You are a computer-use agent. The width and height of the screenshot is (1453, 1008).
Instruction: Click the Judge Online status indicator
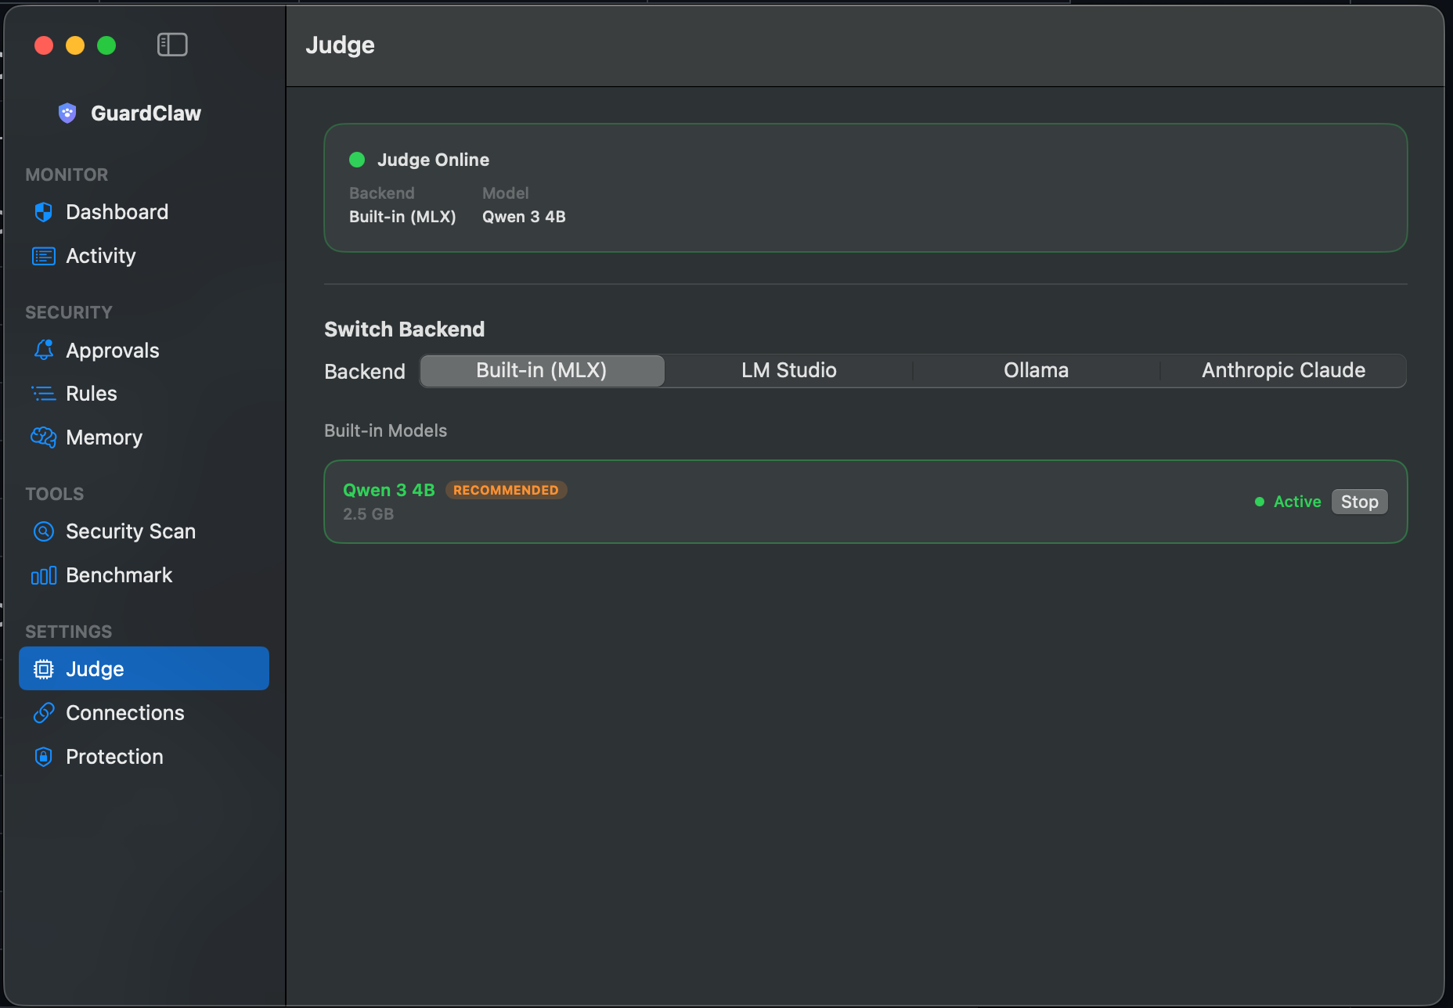(357, 160)
